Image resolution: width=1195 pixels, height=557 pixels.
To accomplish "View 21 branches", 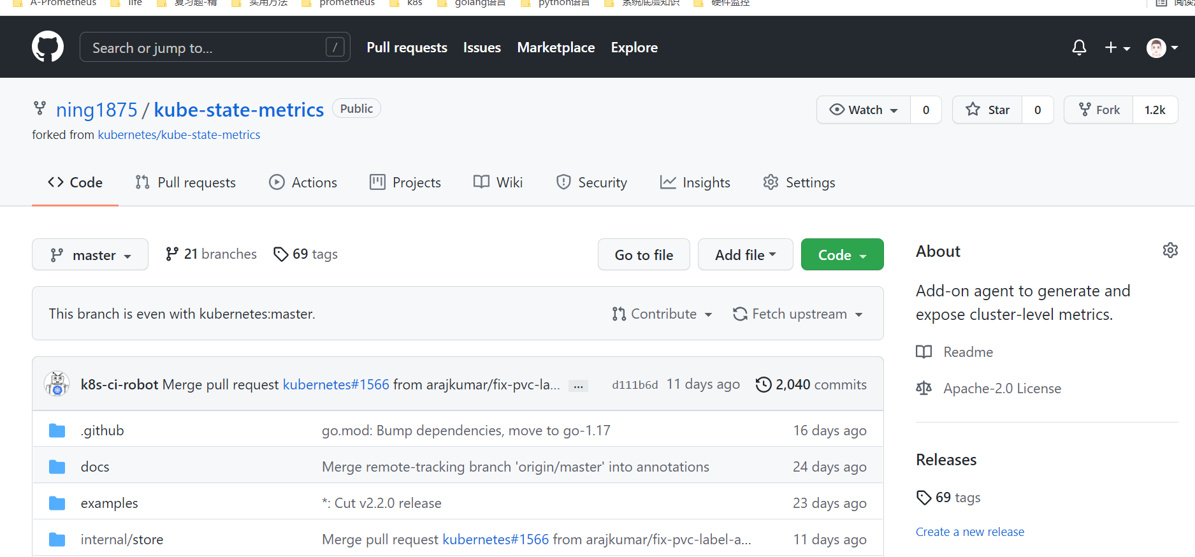I will 211,254.
